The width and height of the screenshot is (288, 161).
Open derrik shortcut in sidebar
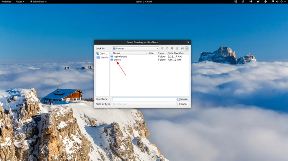click(x=102, y=57)
